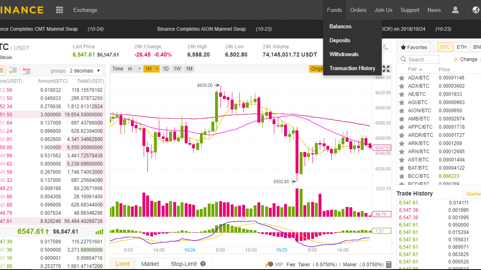Select the Limit order tab
Image resolution: width=481 pixels, height=270 pixels.
tap(123, 264)
